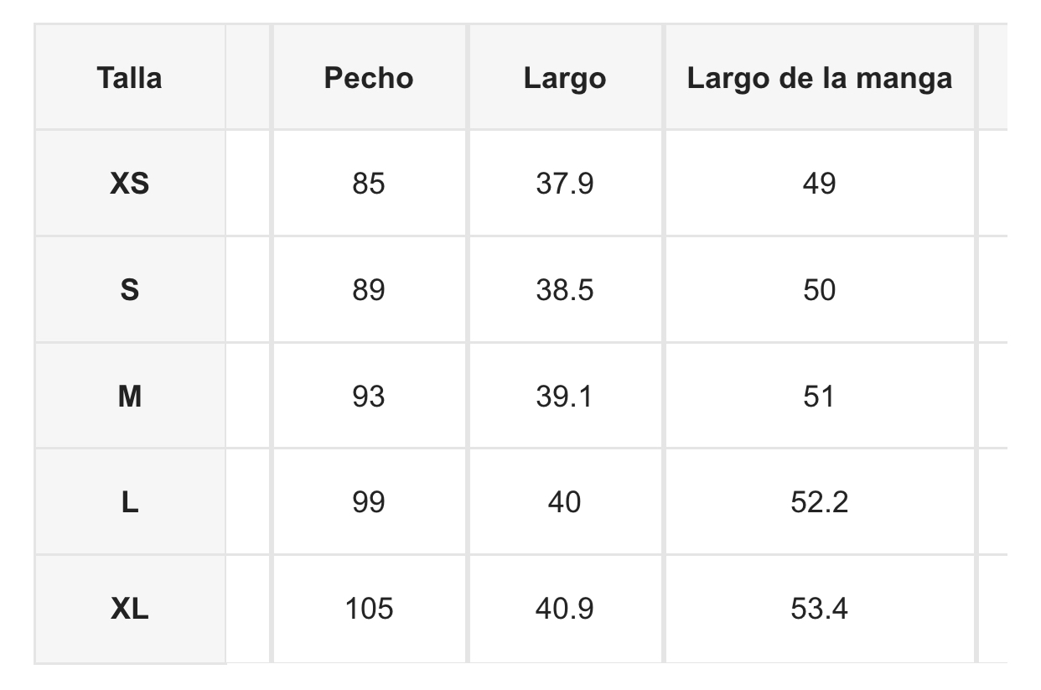Click the S size row label
This screenshot has height=690, width=1041.
point(129,289)
